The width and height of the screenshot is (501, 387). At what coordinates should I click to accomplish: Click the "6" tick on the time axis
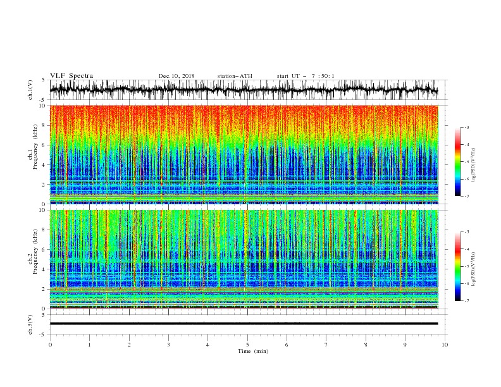(287, 345)
